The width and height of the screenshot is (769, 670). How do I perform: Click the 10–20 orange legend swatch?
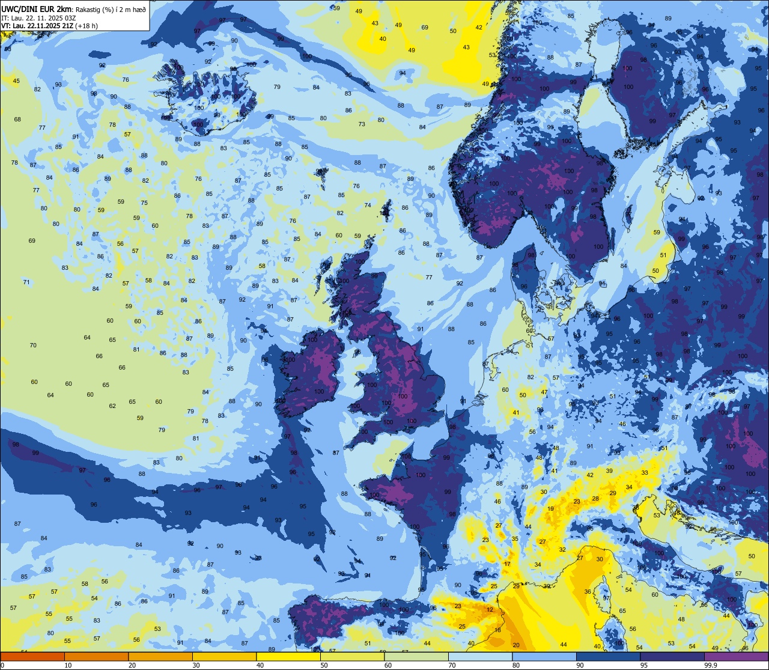[97, 656]
